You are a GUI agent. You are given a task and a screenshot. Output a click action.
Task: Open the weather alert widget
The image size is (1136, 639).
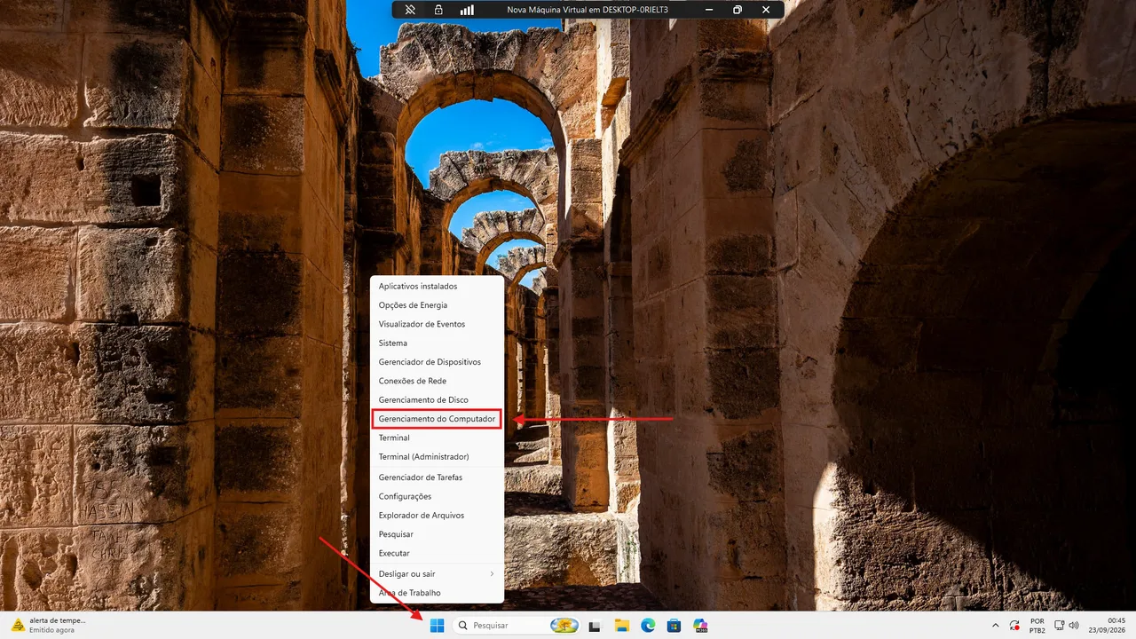click(x=49, y=625)
